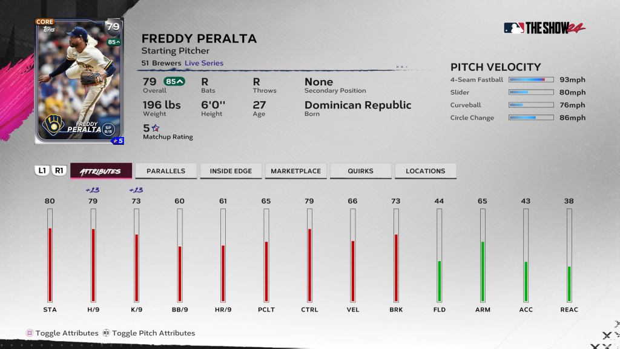Click the blue parallel 5 badge on the card
Screen dimensions: 620x349
117,141
